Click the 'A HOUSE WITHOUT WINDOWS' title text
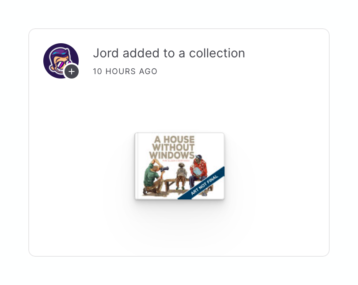The width and height of the screenshot is (358, 285). (172, 147)
